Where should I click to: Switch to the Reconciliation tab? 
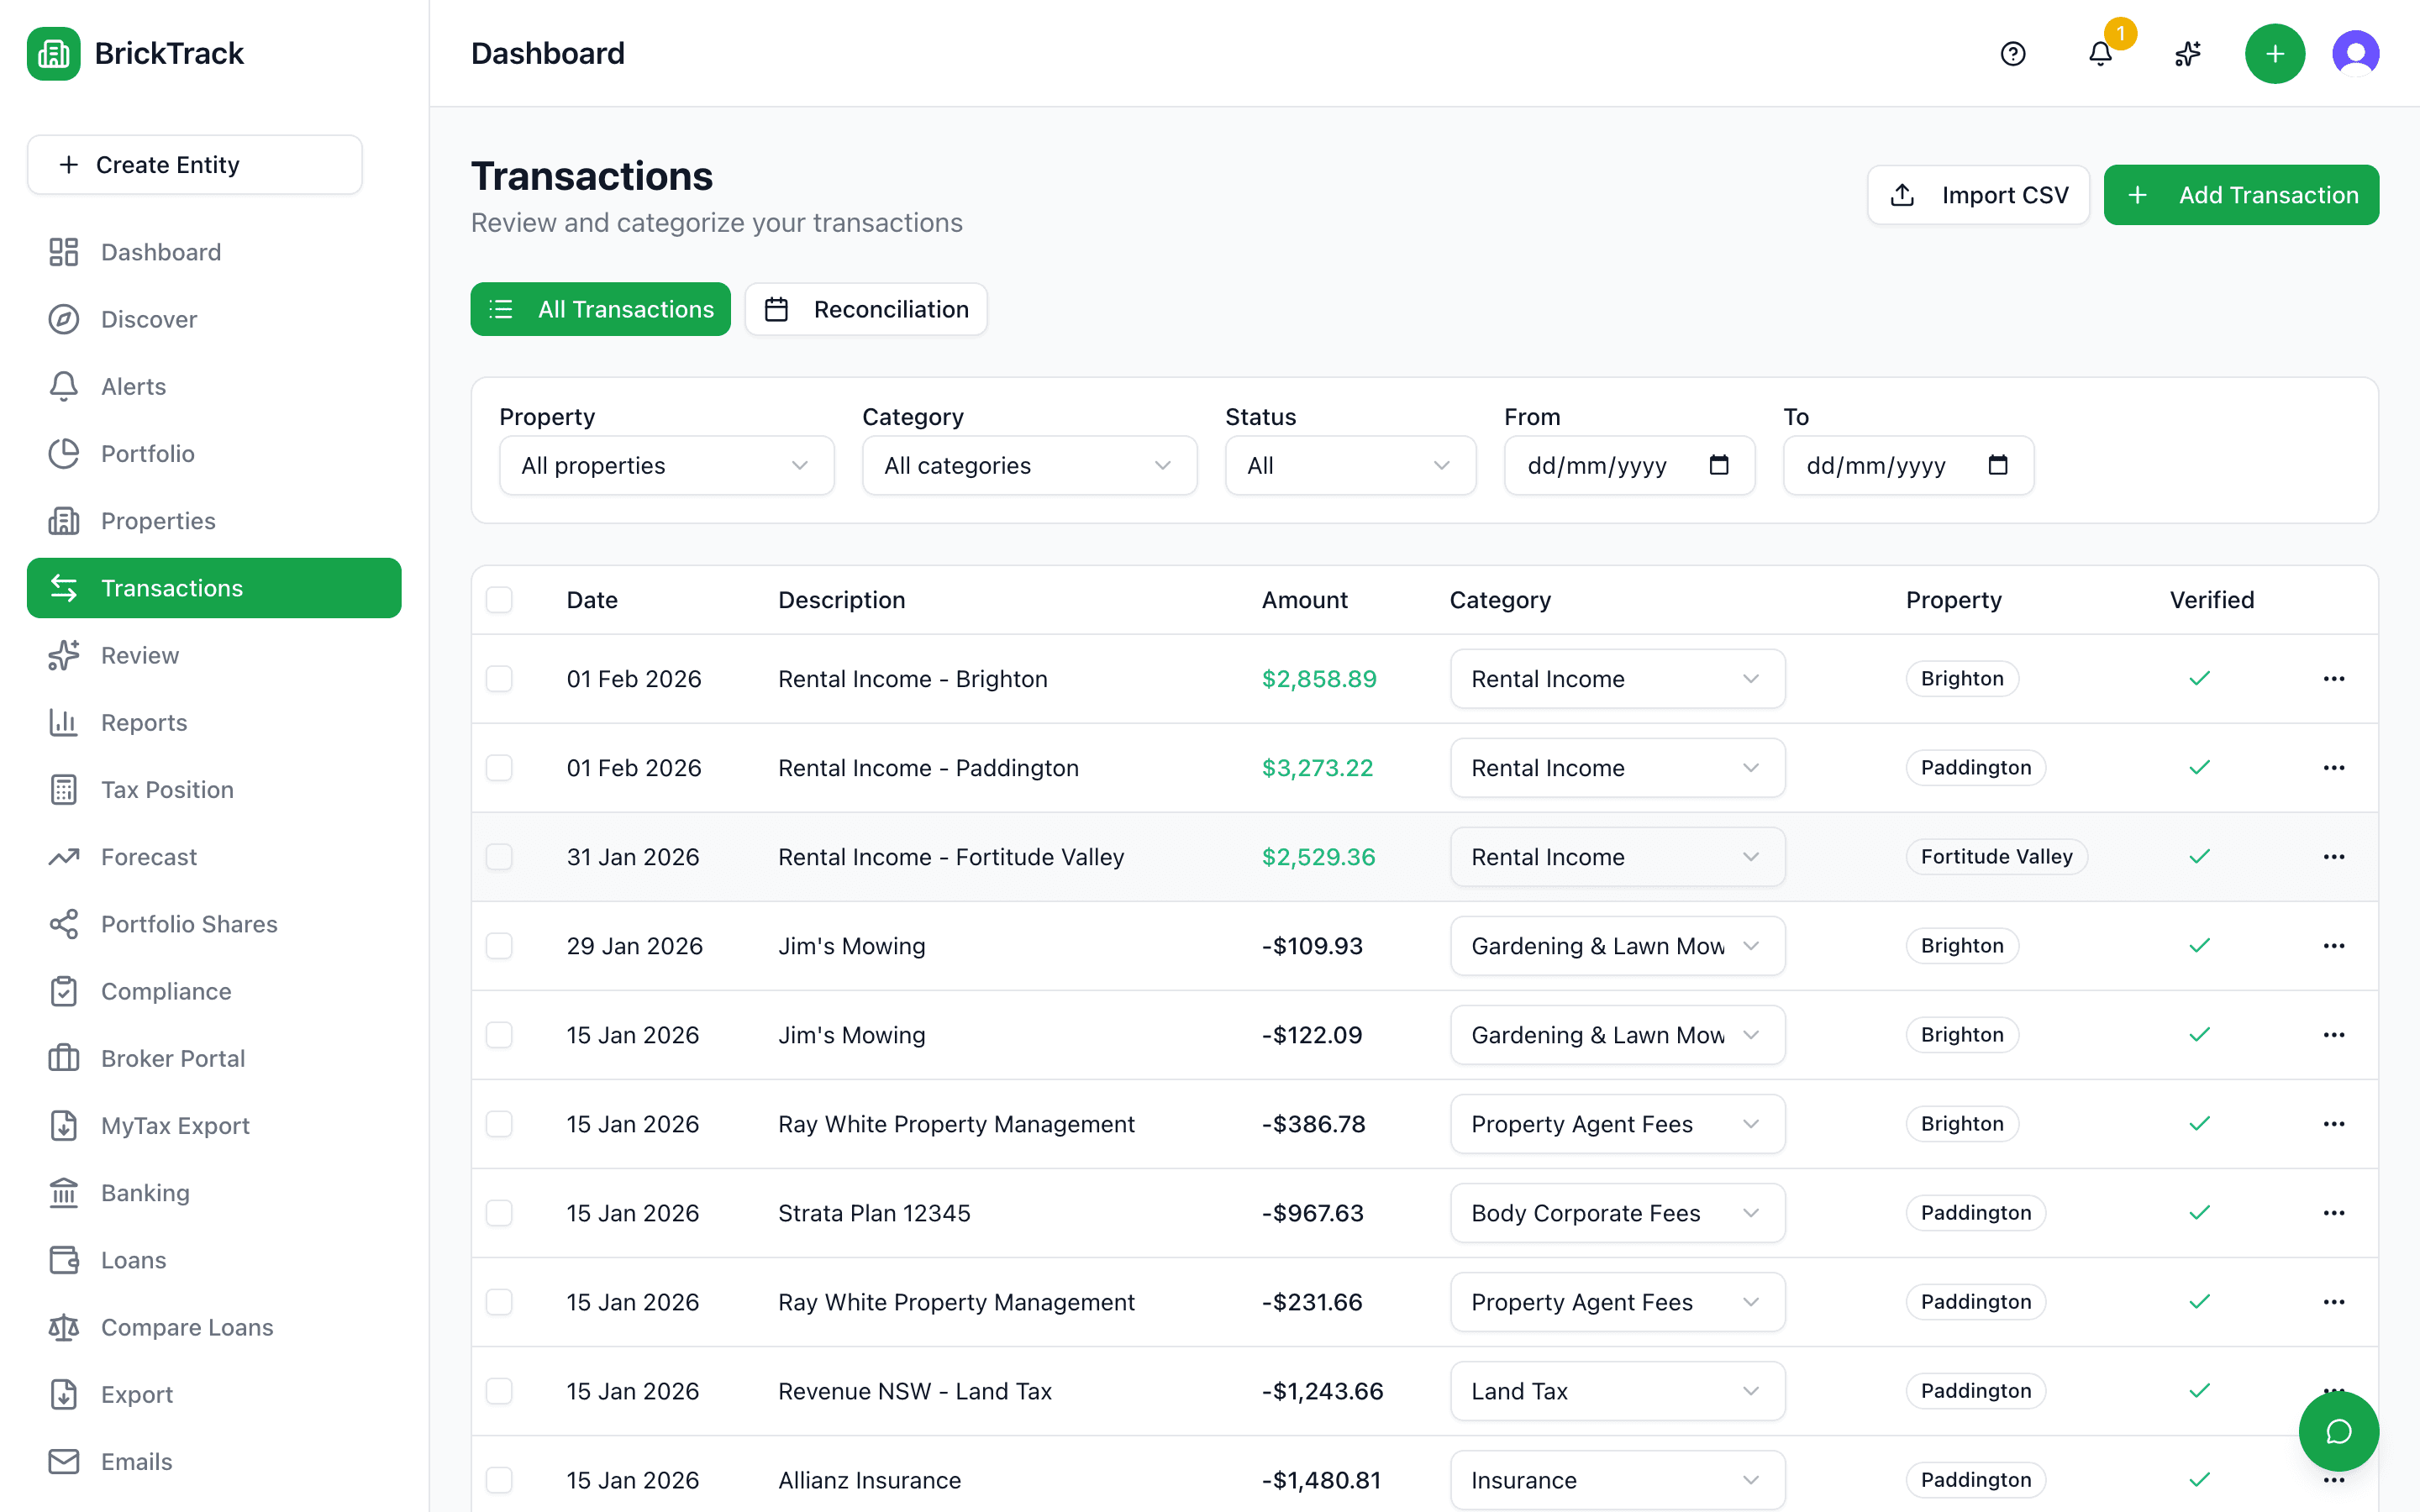[866, 309]
